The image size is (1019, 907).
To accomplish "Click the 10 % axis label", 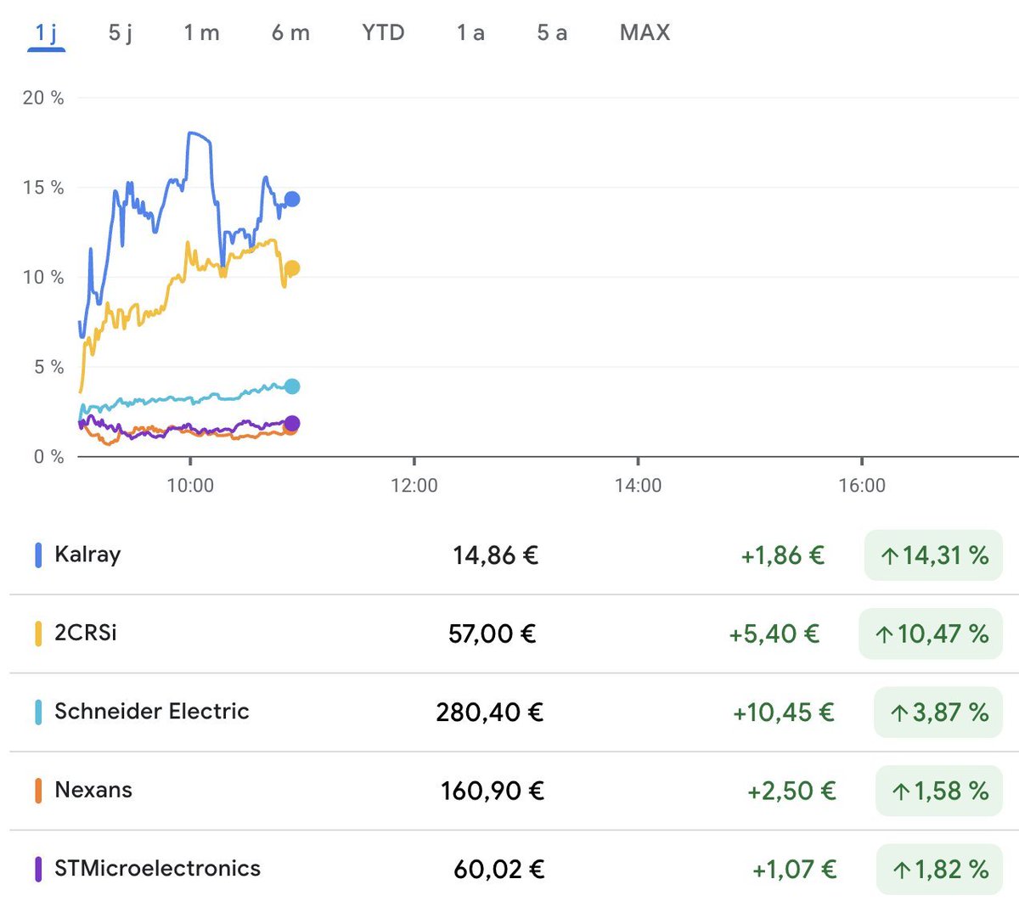I will tap(43, 277).
